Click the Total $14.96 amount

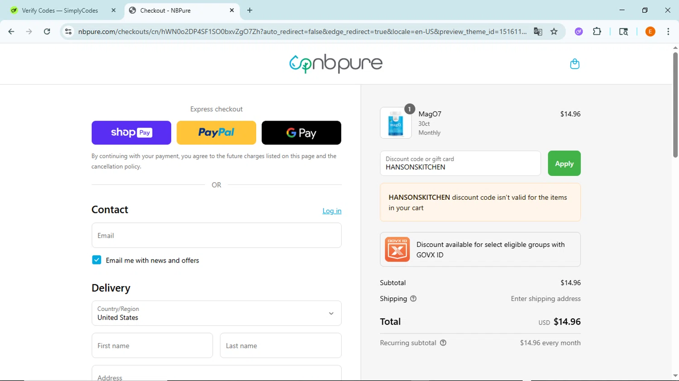point(567,322)
